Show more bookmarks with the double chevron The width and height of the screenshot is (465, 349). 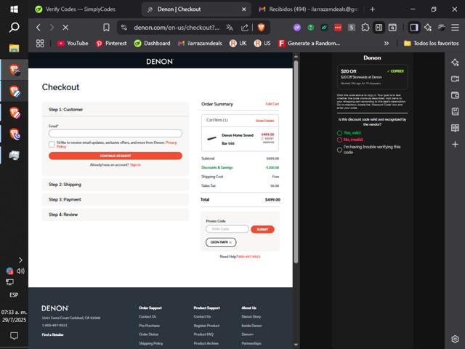click(387, 44)
